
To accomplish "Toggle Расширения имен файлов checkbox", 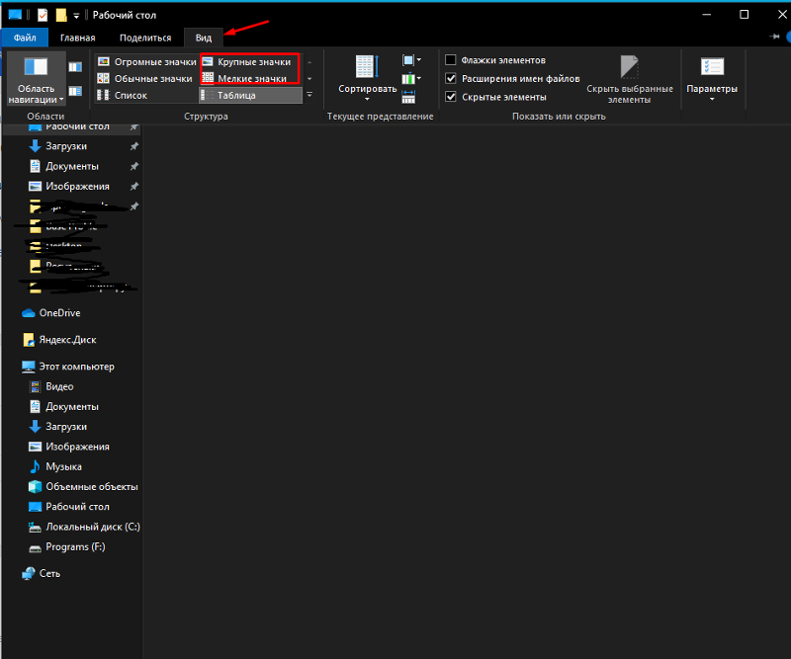I will [451, 79].
